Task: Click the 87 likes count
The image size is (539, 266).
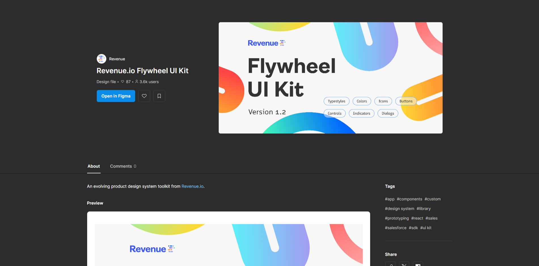Action: click(x=126, y=82)
